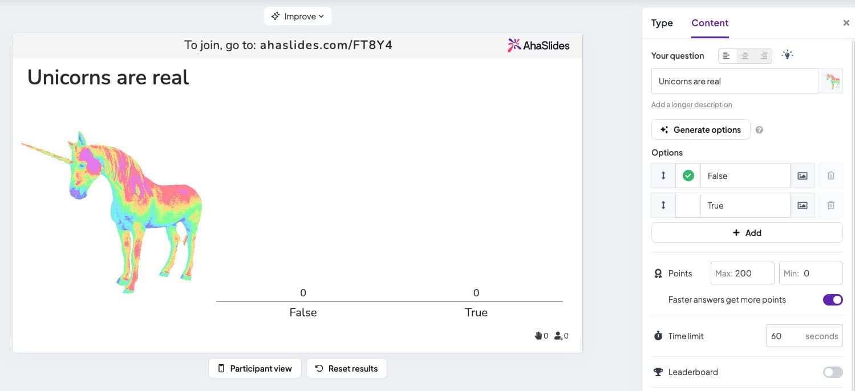855x391 pixels.
Task: Open the Improve dropdown
Action: pyautogui.click(x=297, y=16)
